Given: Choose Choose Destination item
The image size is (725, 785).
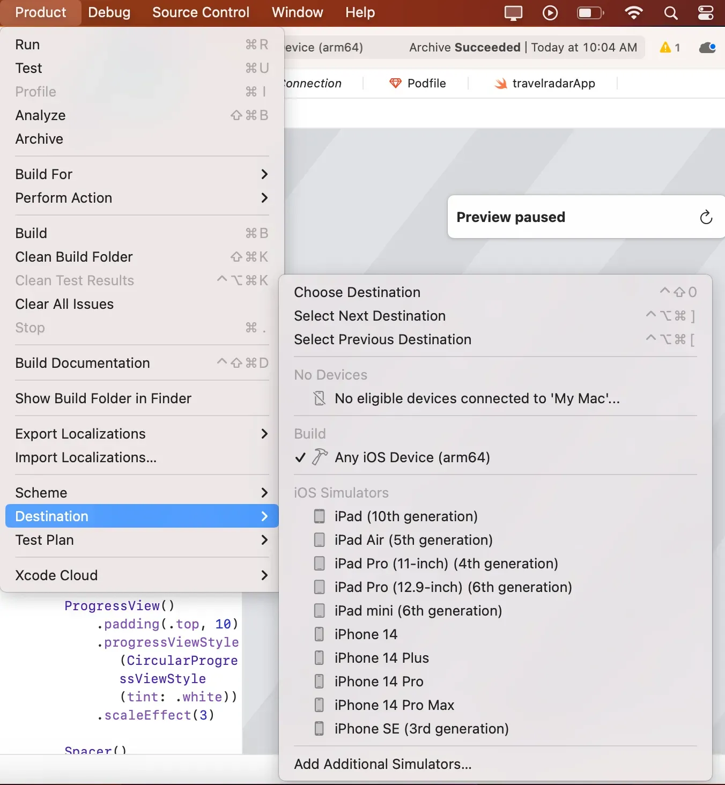Looking at the screenshot, I should (x=495, y=292).
